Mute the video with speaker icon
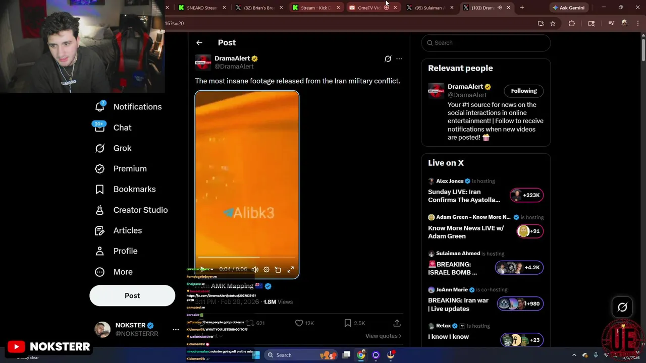 [255, 270]
